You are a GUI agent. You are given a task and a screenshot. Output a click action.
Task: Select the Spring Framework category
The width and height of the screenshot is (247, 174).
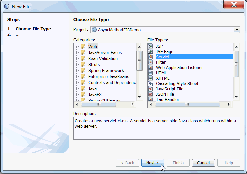[x=106, y=70]
